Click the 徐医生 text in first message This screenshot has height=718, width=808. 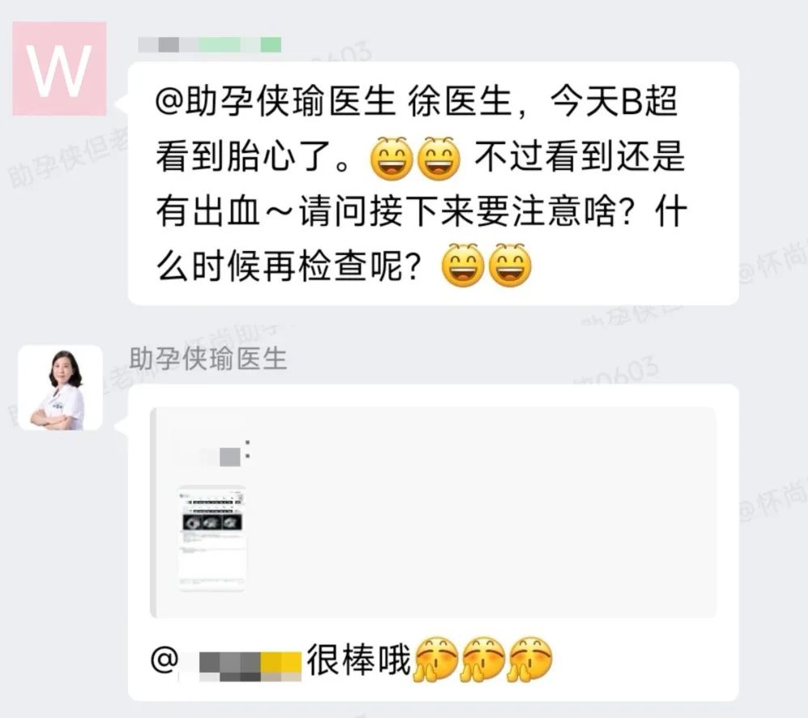tap(460, 100)
